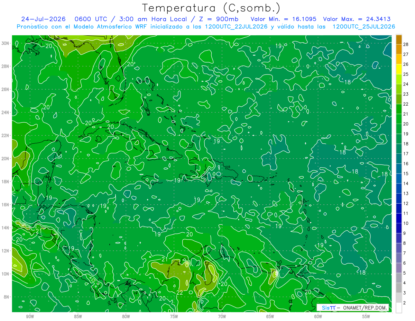This screenshot has height=321, width=415.
Task: Click the orange-brown swatch above legend 28
Action: click(399, 39)
